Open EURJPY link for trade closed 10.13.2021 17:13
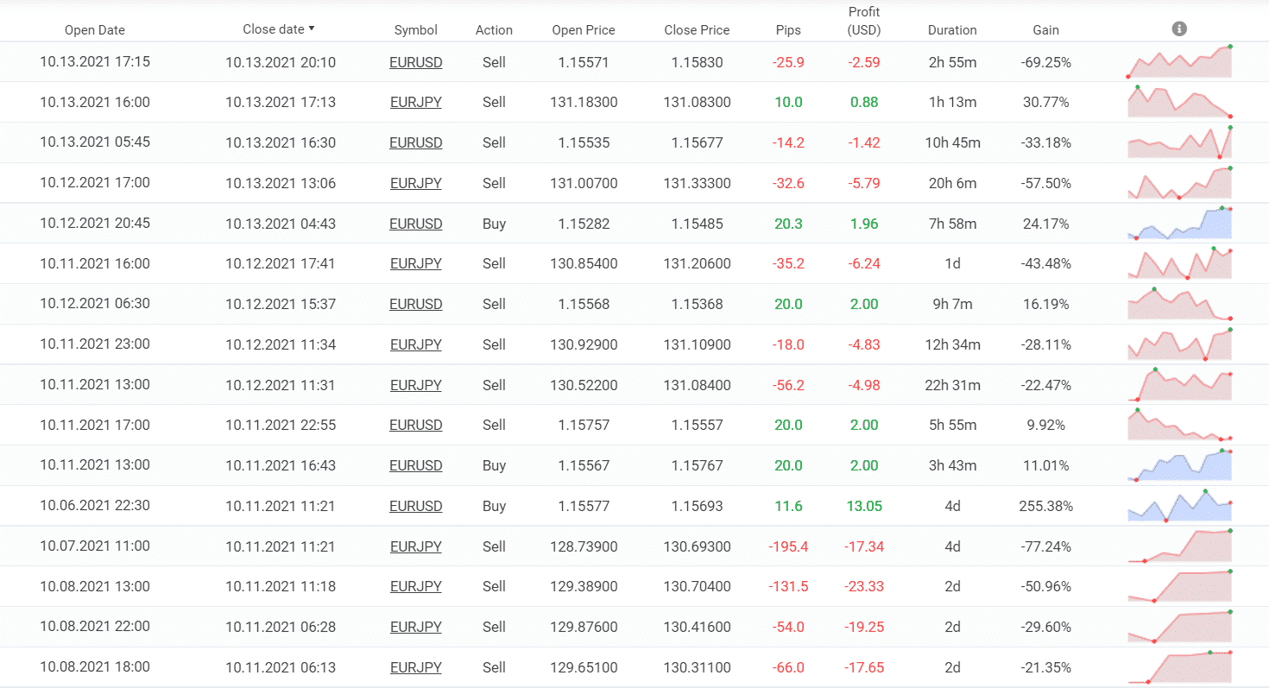The image size is (1269, 688). (416, 102)
